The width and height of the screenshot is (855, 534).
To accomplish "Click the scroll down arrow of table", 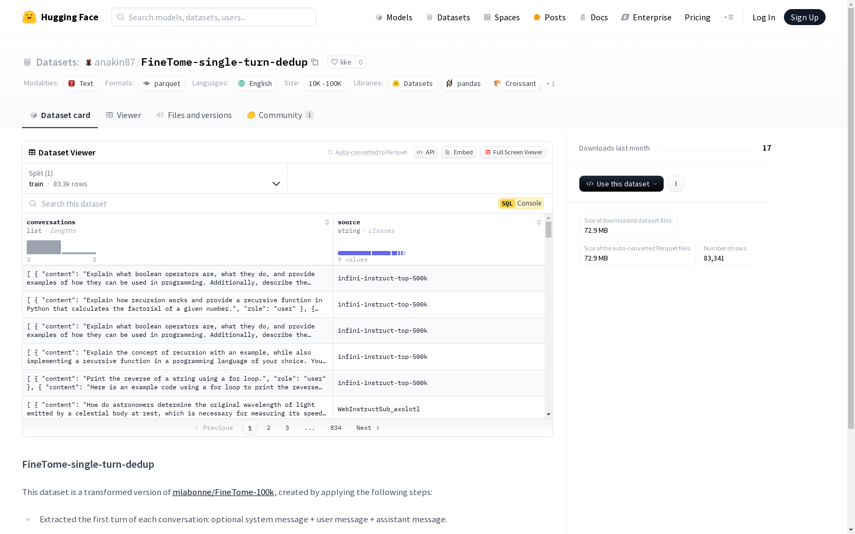I will (x=548, y=414).
